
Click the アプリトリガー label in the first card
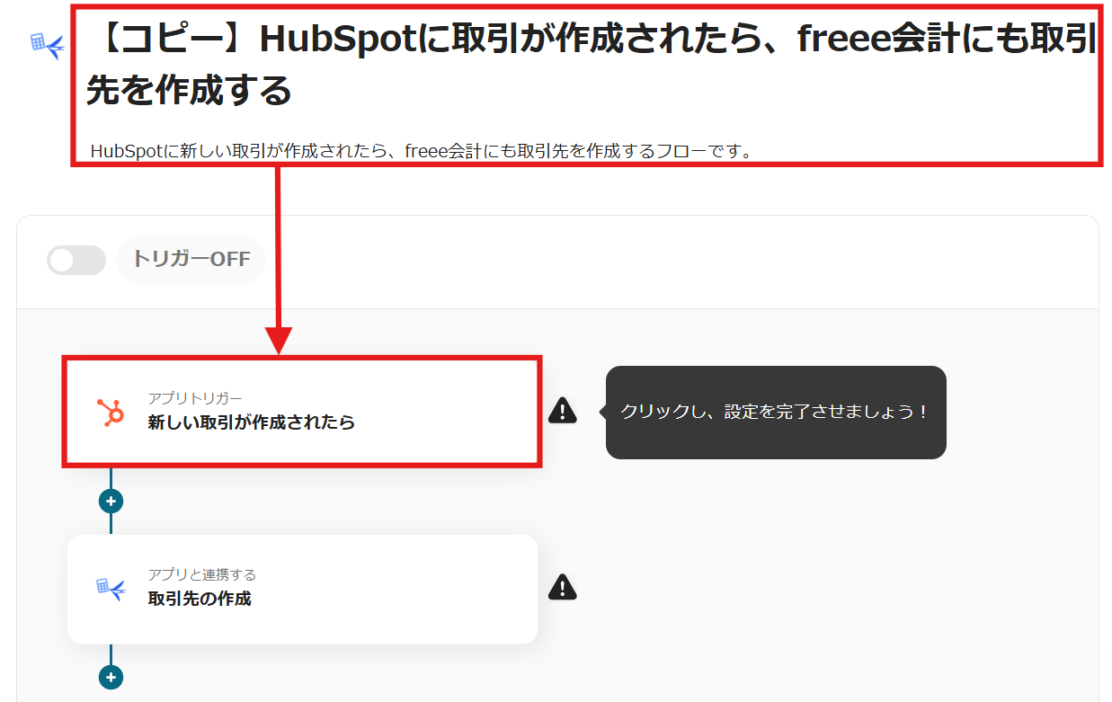195,398
